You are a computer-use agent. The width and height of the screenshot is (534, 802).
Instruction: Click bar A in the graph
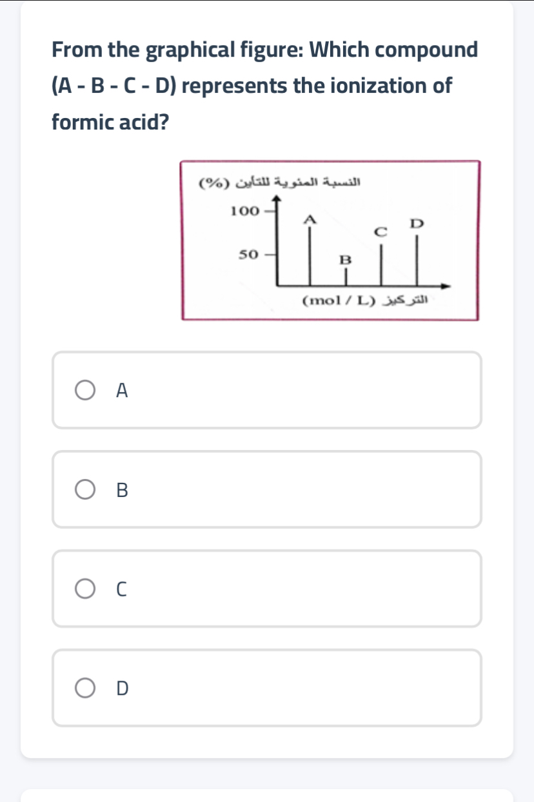pyautogui.click(x=310, y=255)
